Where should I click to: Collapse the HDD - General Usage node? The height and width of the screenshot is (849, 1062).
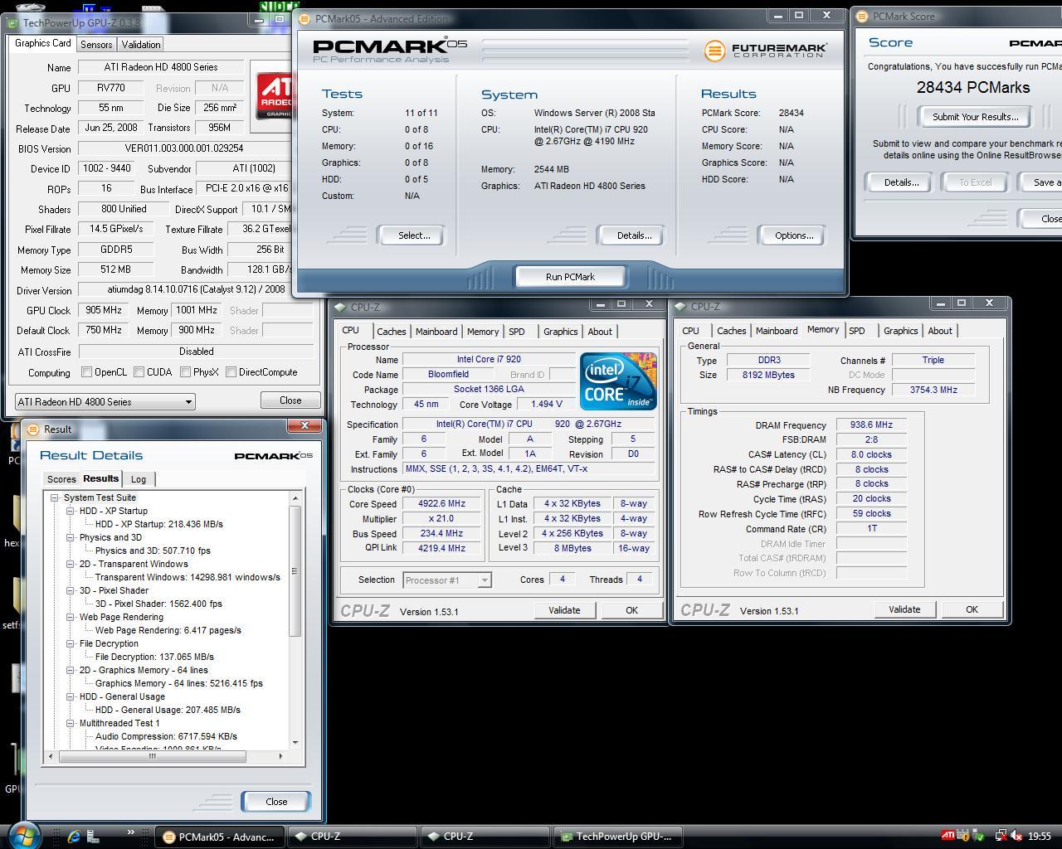(71, 697)
